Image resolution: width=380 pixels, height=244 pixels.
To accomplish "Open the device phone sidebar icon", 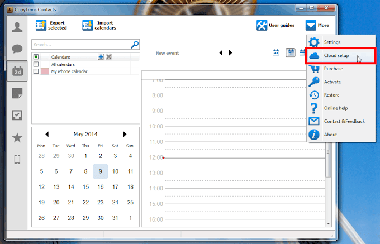I will click(17, 160).
